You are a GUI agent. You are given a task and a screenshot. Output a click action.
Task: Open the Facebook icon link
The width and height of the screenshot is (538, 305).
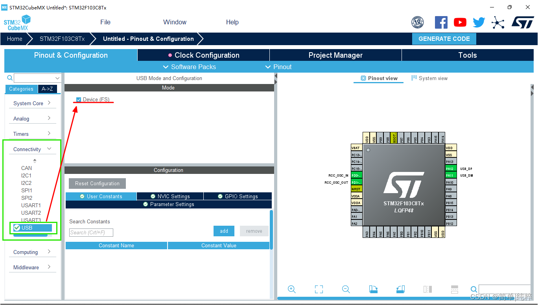441,22
